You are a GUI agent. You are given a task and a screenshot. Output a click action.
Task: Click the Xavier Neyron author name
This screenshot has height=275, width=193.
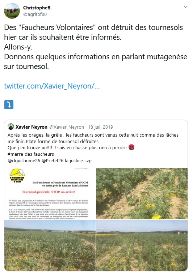point(32,127)
